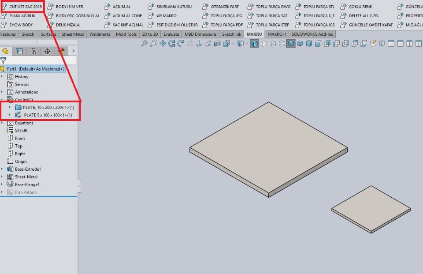Viewport: 423px width, 274px height.
Task: Run the ÇOKLU RENK macro
Action: click(x=356, y=7)
